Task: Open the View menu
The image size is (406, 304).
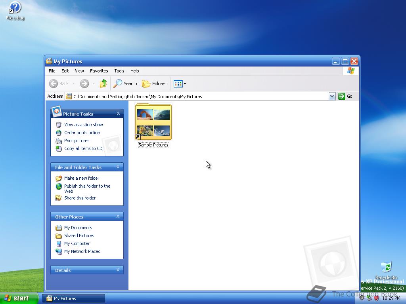Action: pos(79,71)
